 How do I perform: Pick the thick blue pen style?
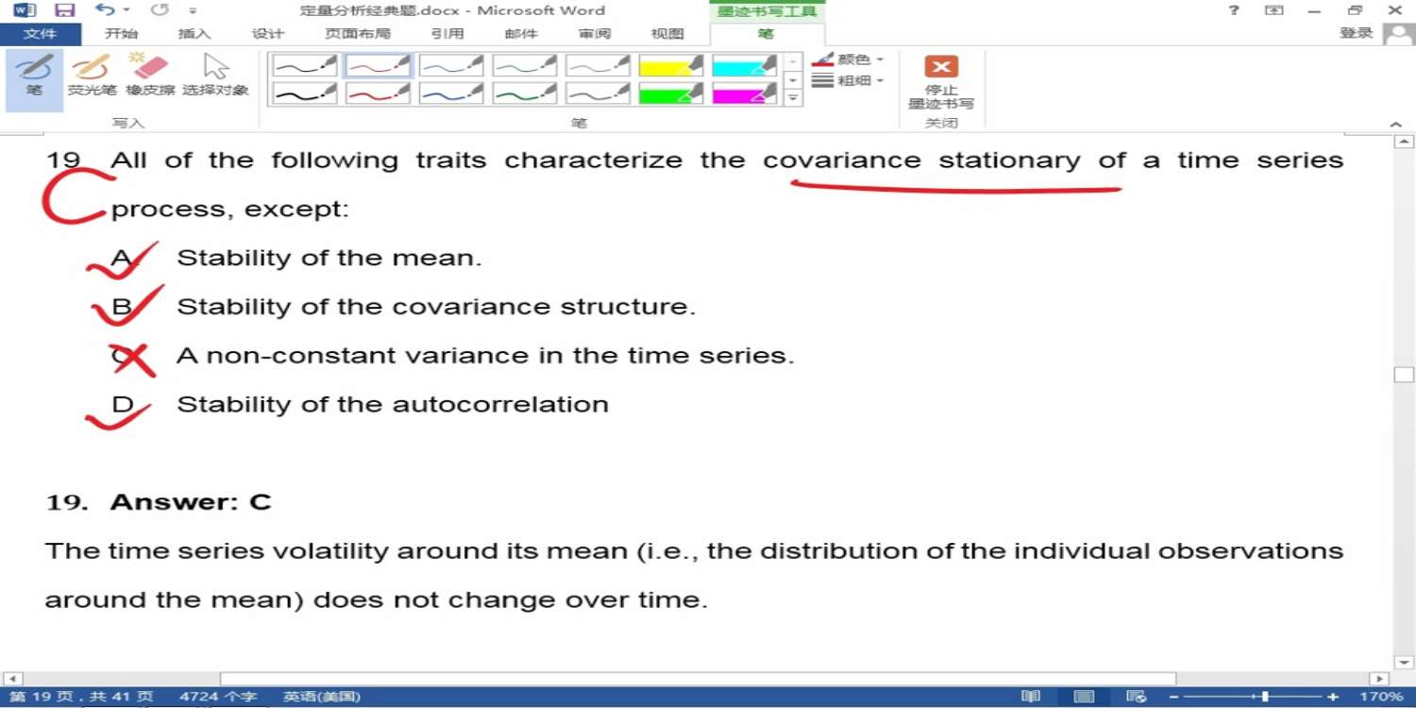point(451,93)
